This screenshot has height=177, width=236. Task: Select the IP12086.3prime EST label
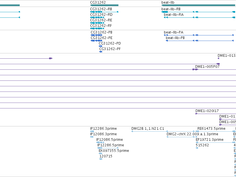click(103, 134)
